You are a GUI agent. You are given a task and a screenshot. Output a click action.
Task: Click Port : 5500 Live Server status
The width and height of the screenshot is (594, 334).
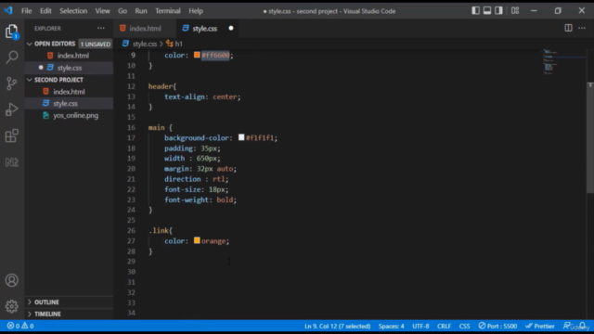tap(497, 326)
